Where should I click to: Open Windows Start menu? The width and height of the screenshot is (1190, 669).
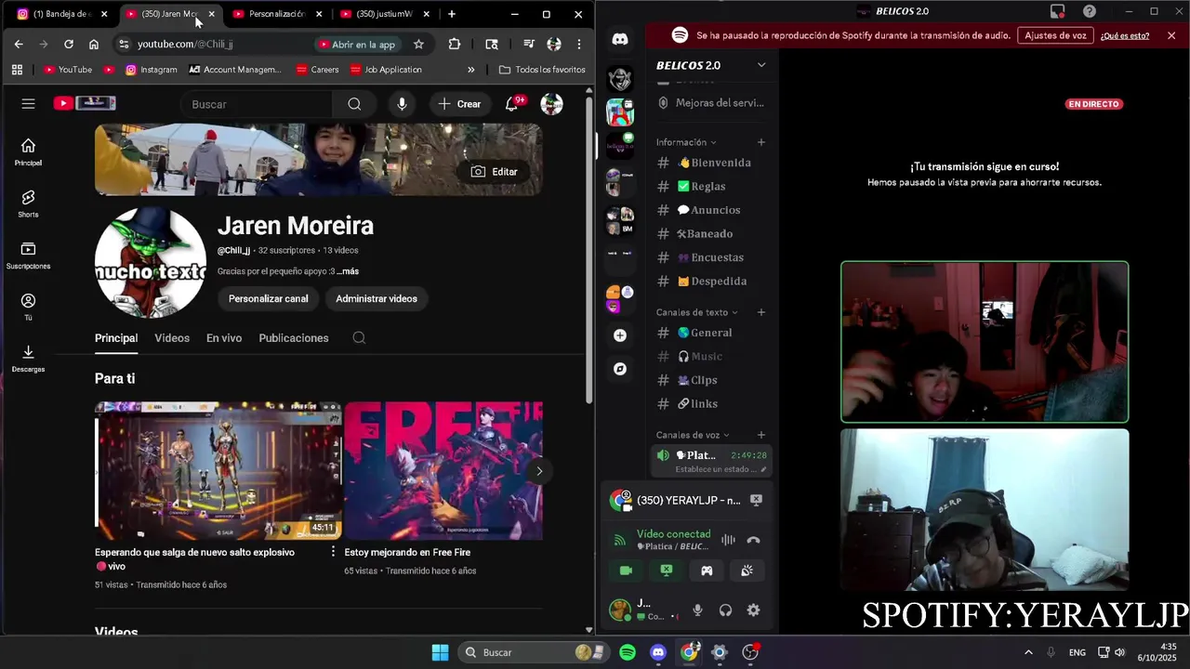click(x=440, y=652)
